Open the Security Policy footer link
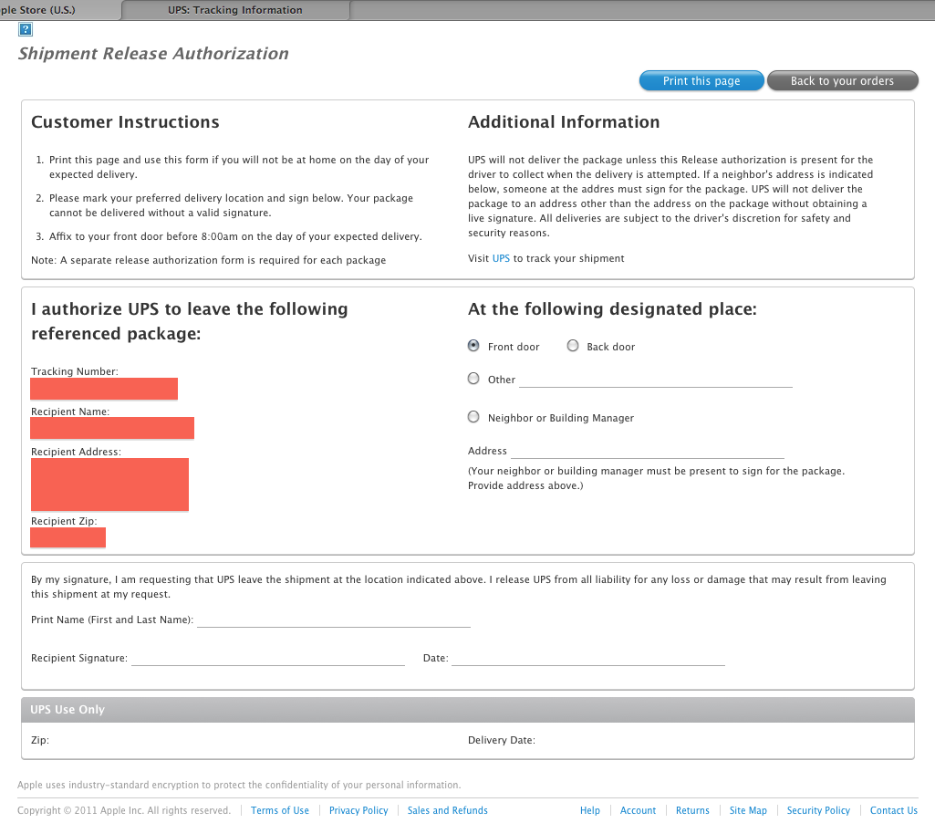935x823 pixels. (818, 810)
